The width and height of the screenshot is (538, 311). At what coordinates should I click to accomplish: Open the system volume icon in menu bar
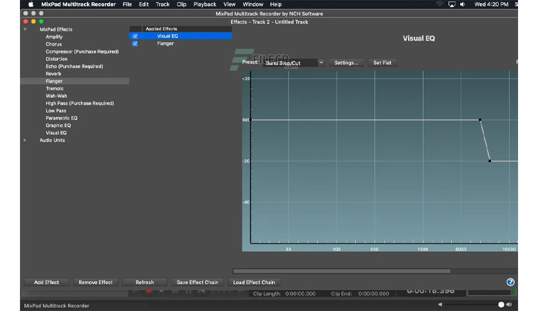[x=463, y=4]
